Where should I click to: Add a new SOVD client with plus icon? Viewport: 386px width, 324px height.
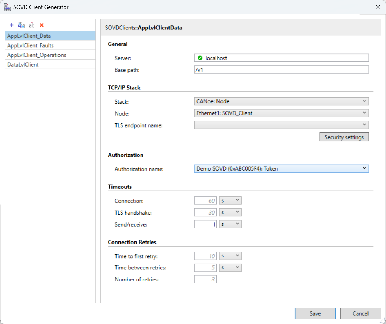click(12, 25)
